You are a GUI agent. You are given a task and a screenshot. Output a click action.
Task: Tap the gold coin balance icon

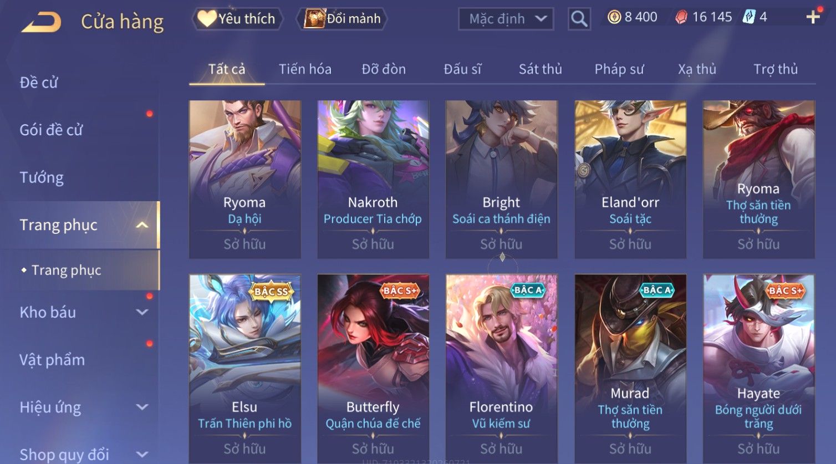614,18
